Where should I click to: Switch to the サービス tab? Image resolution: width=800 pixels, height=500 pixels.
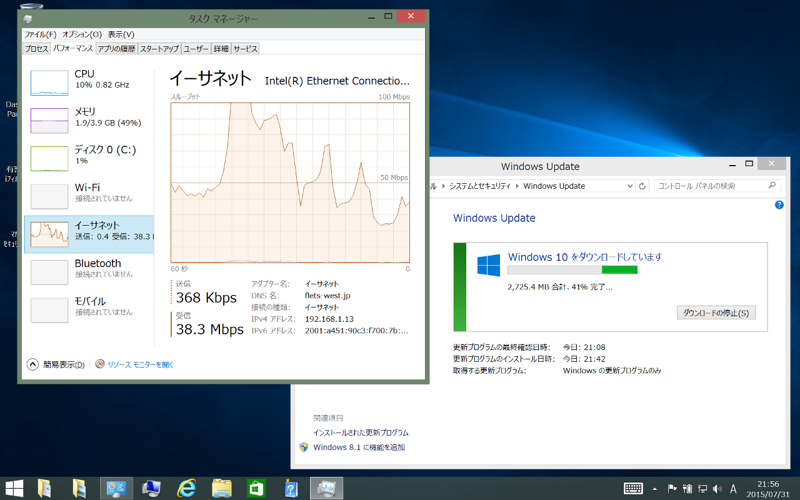click(x=245, y=49)
